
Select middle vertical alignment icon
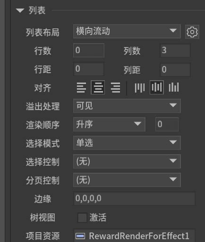(157, 87)
